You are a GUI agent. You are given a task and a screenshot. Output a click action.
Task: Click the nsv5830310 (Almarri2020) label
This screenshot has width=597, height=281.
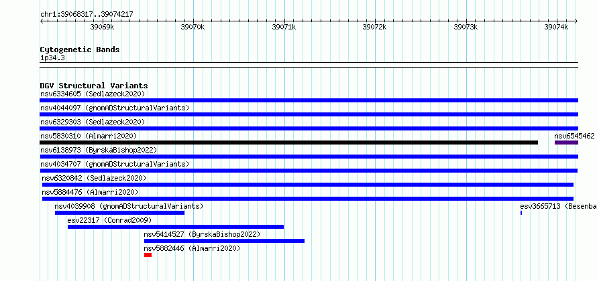(89, 136)
